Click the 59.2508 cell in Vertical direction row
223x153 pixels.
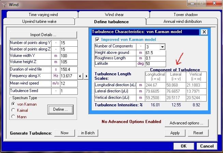click(x=155, y=98)
